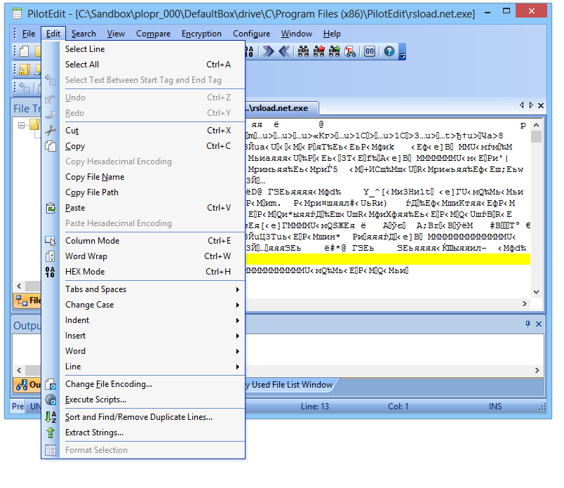Click binoculars icon with red left arrow
The height and width of the screenshot is (488, 564).
coord(319,51)
